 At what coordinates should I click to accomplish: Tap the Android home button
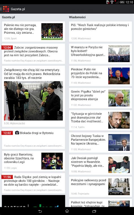67,211
